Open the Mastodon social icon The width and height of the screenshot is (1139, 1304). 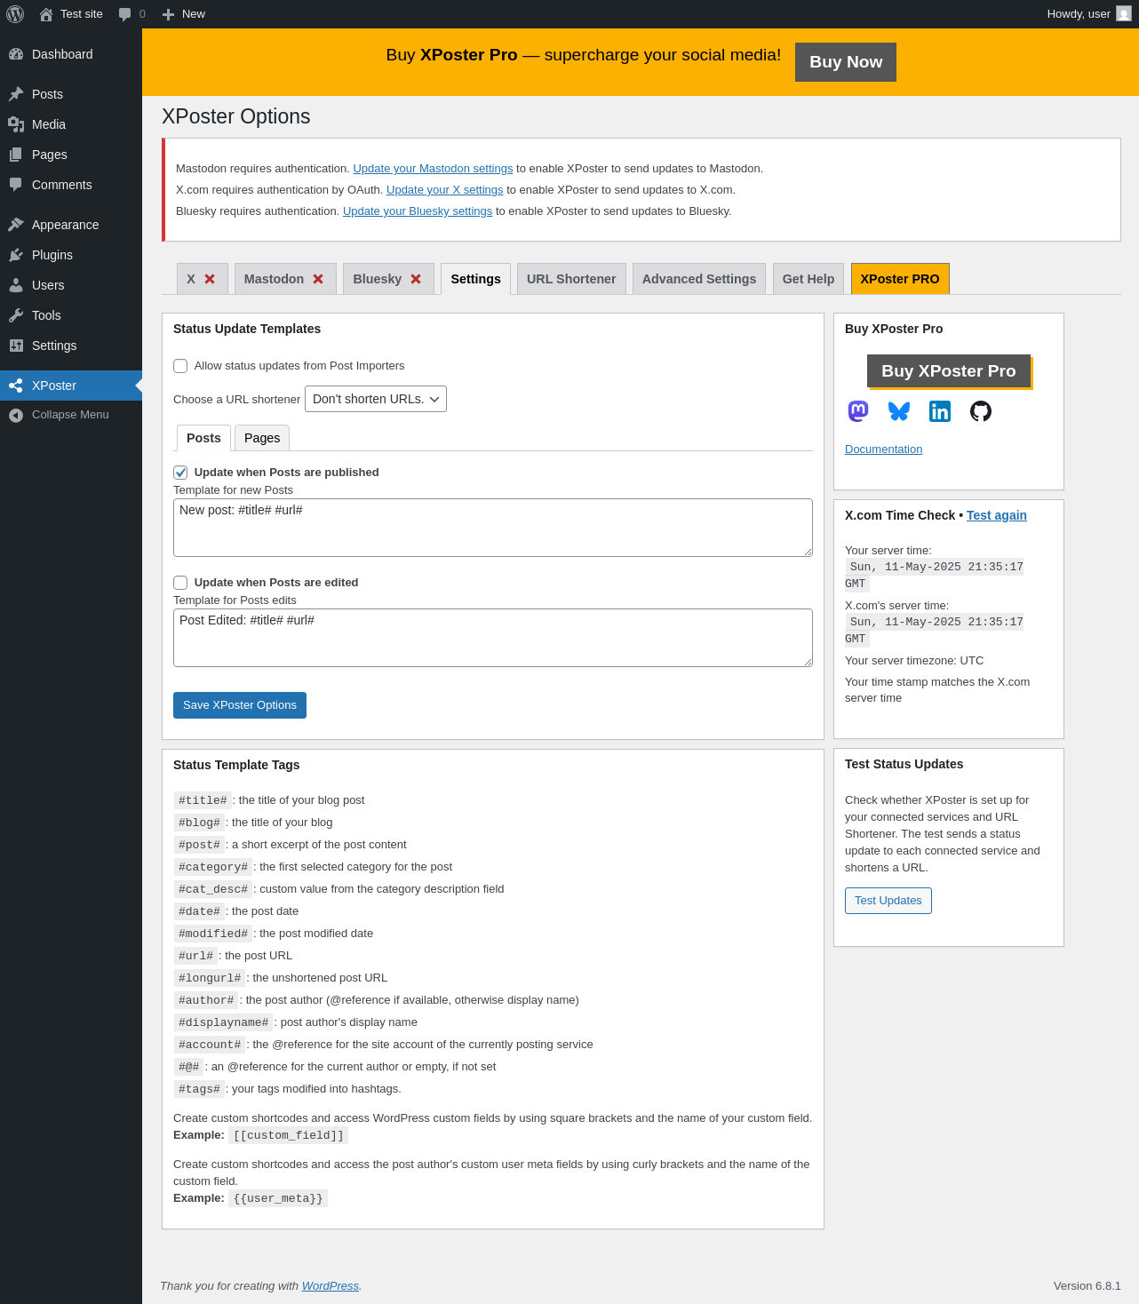[x=858, y=411]
